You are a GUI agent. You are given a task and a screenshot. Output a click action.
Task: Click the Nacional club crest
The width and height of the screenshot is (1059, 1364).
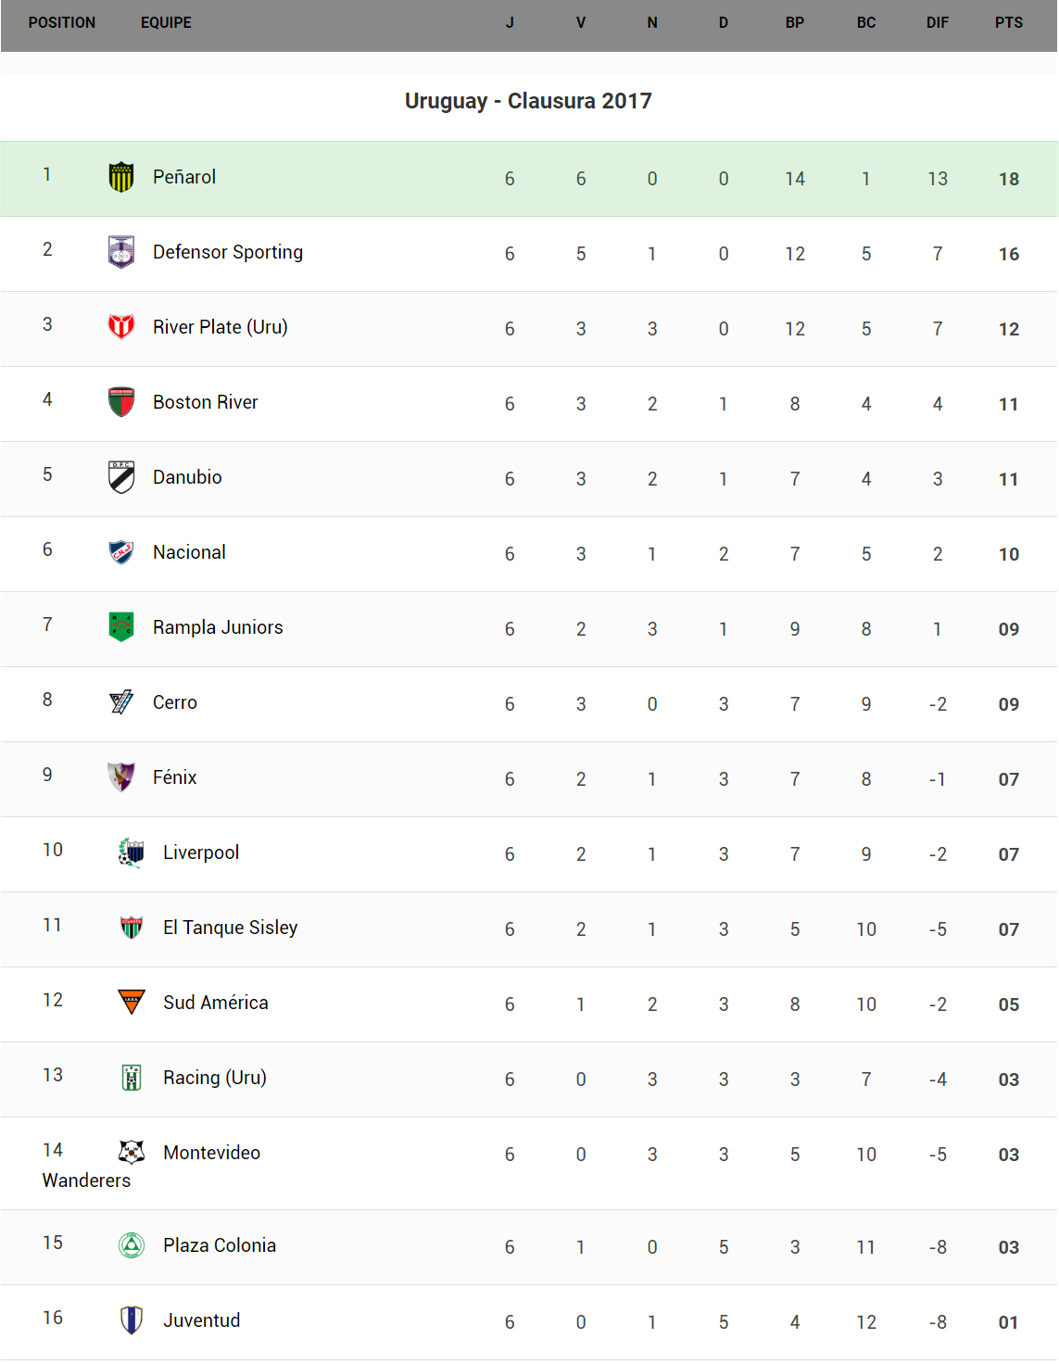(x=121, y=552)
